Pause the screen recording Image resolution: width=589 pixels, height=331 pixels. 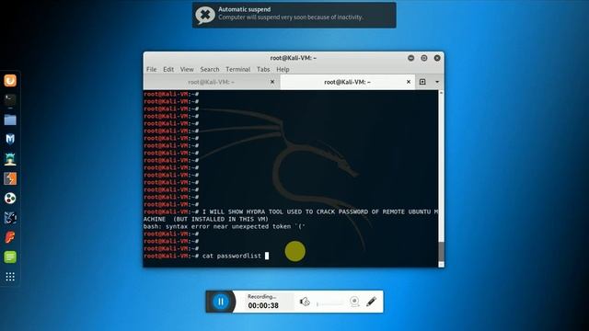click(221, 302)
